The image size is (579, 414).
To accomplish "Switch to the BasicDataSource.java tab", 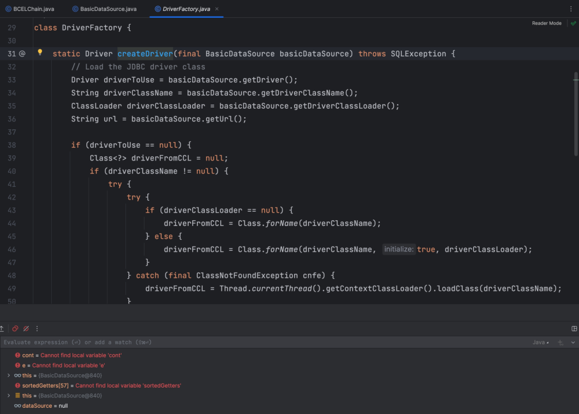I will pos(104,9).
